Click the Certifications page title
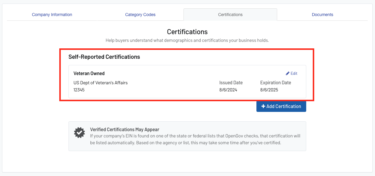This screenshot has width=375, height=176. coord(187,31)
